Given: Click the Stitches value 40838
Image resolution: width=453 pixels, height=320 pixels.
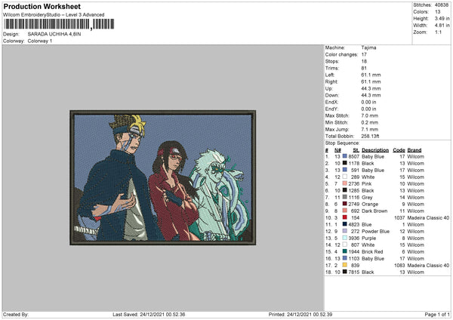Looking at the screenshot, I should pyautogui.click(x=442, y=5).
